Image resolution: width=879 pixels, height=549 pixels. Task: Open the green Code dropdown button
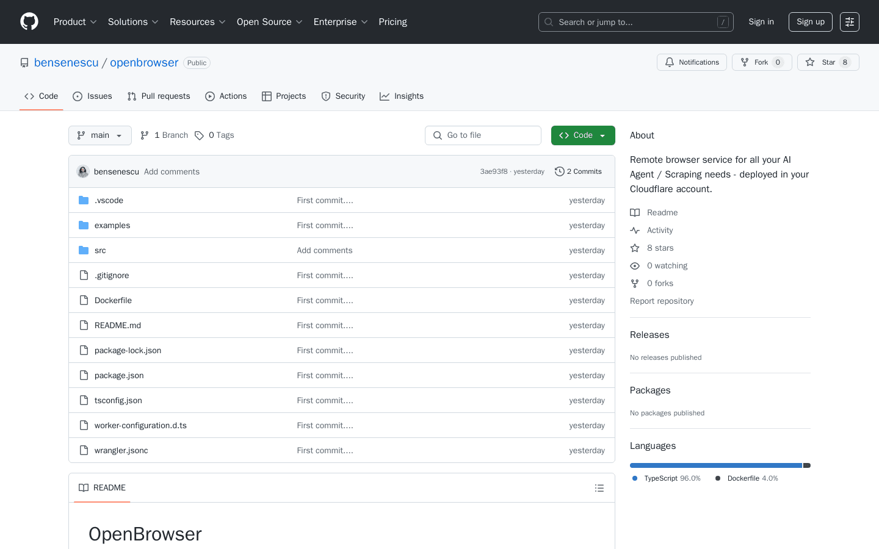[583, 135]
